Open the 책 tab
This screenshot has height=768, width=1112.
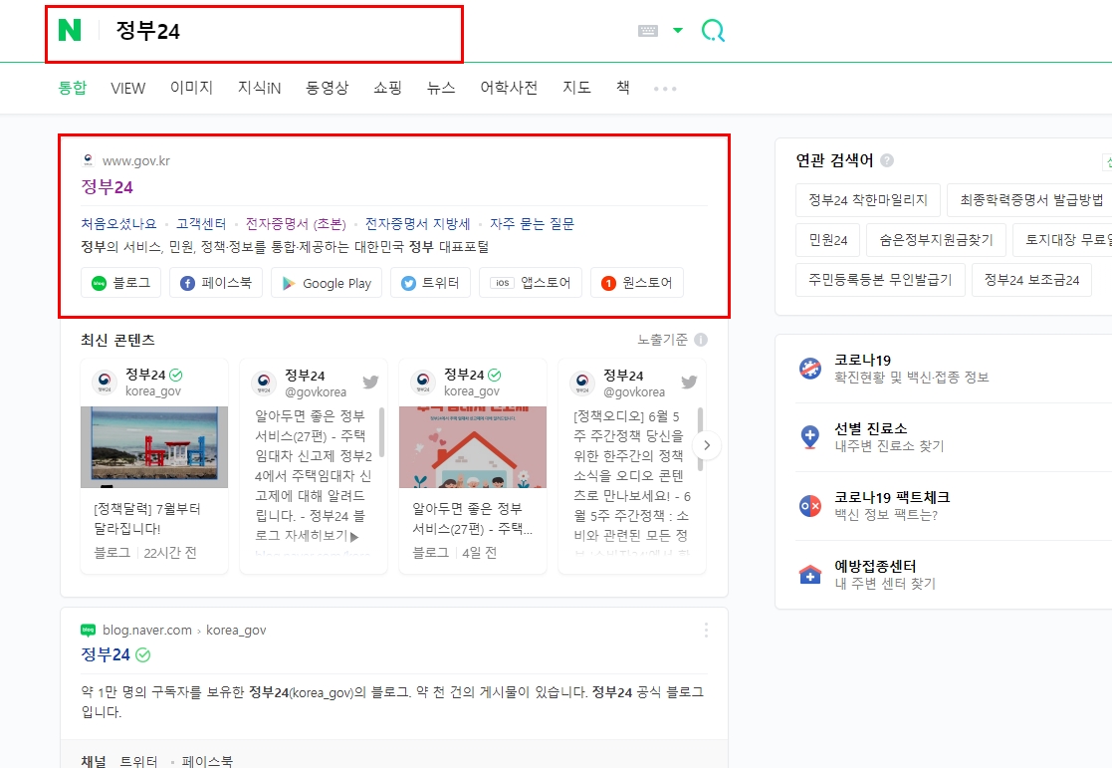pos(622,88)
